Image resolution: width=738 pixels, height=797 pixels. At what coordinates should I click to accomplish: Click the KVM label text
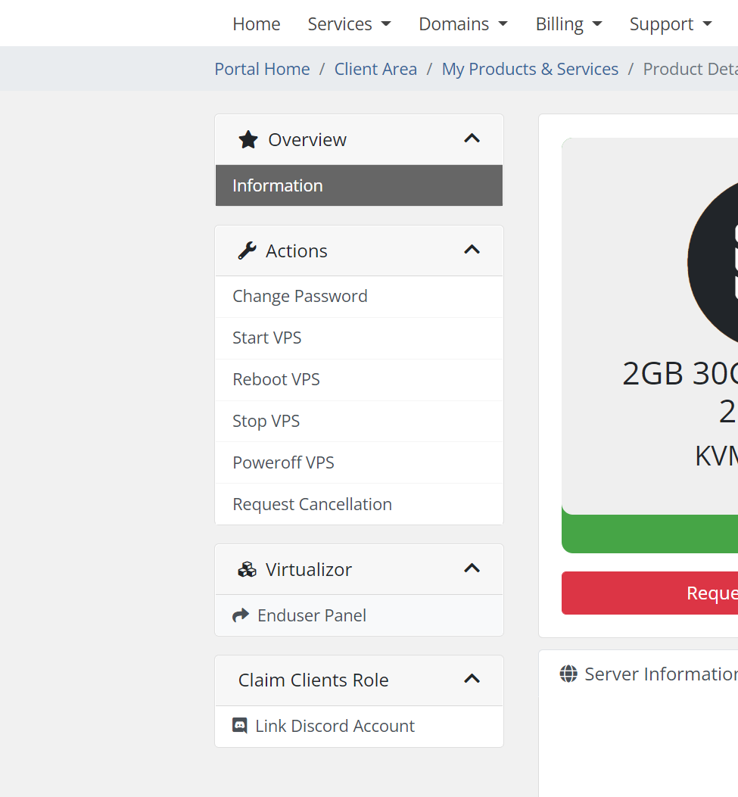[x=716, y=456]
